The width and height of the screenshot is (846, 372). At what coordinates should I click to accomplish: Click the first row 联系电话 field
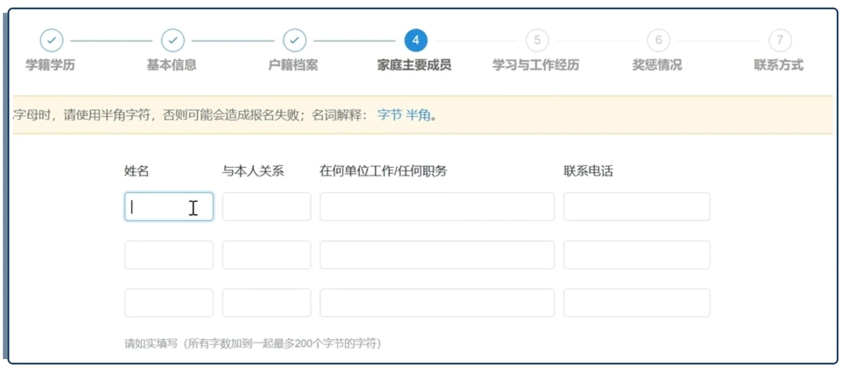click(x=636, y=207)
